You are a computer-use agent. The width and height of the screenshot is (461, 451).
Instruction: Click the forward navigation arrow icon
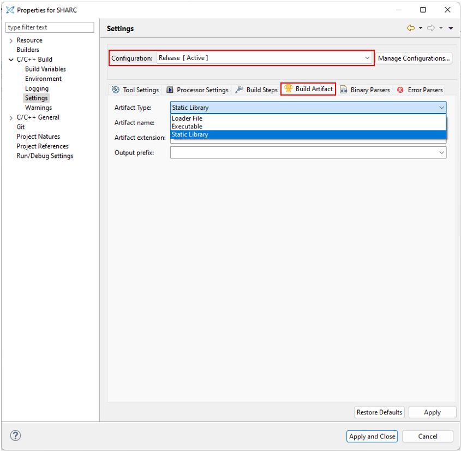point(430,28)
